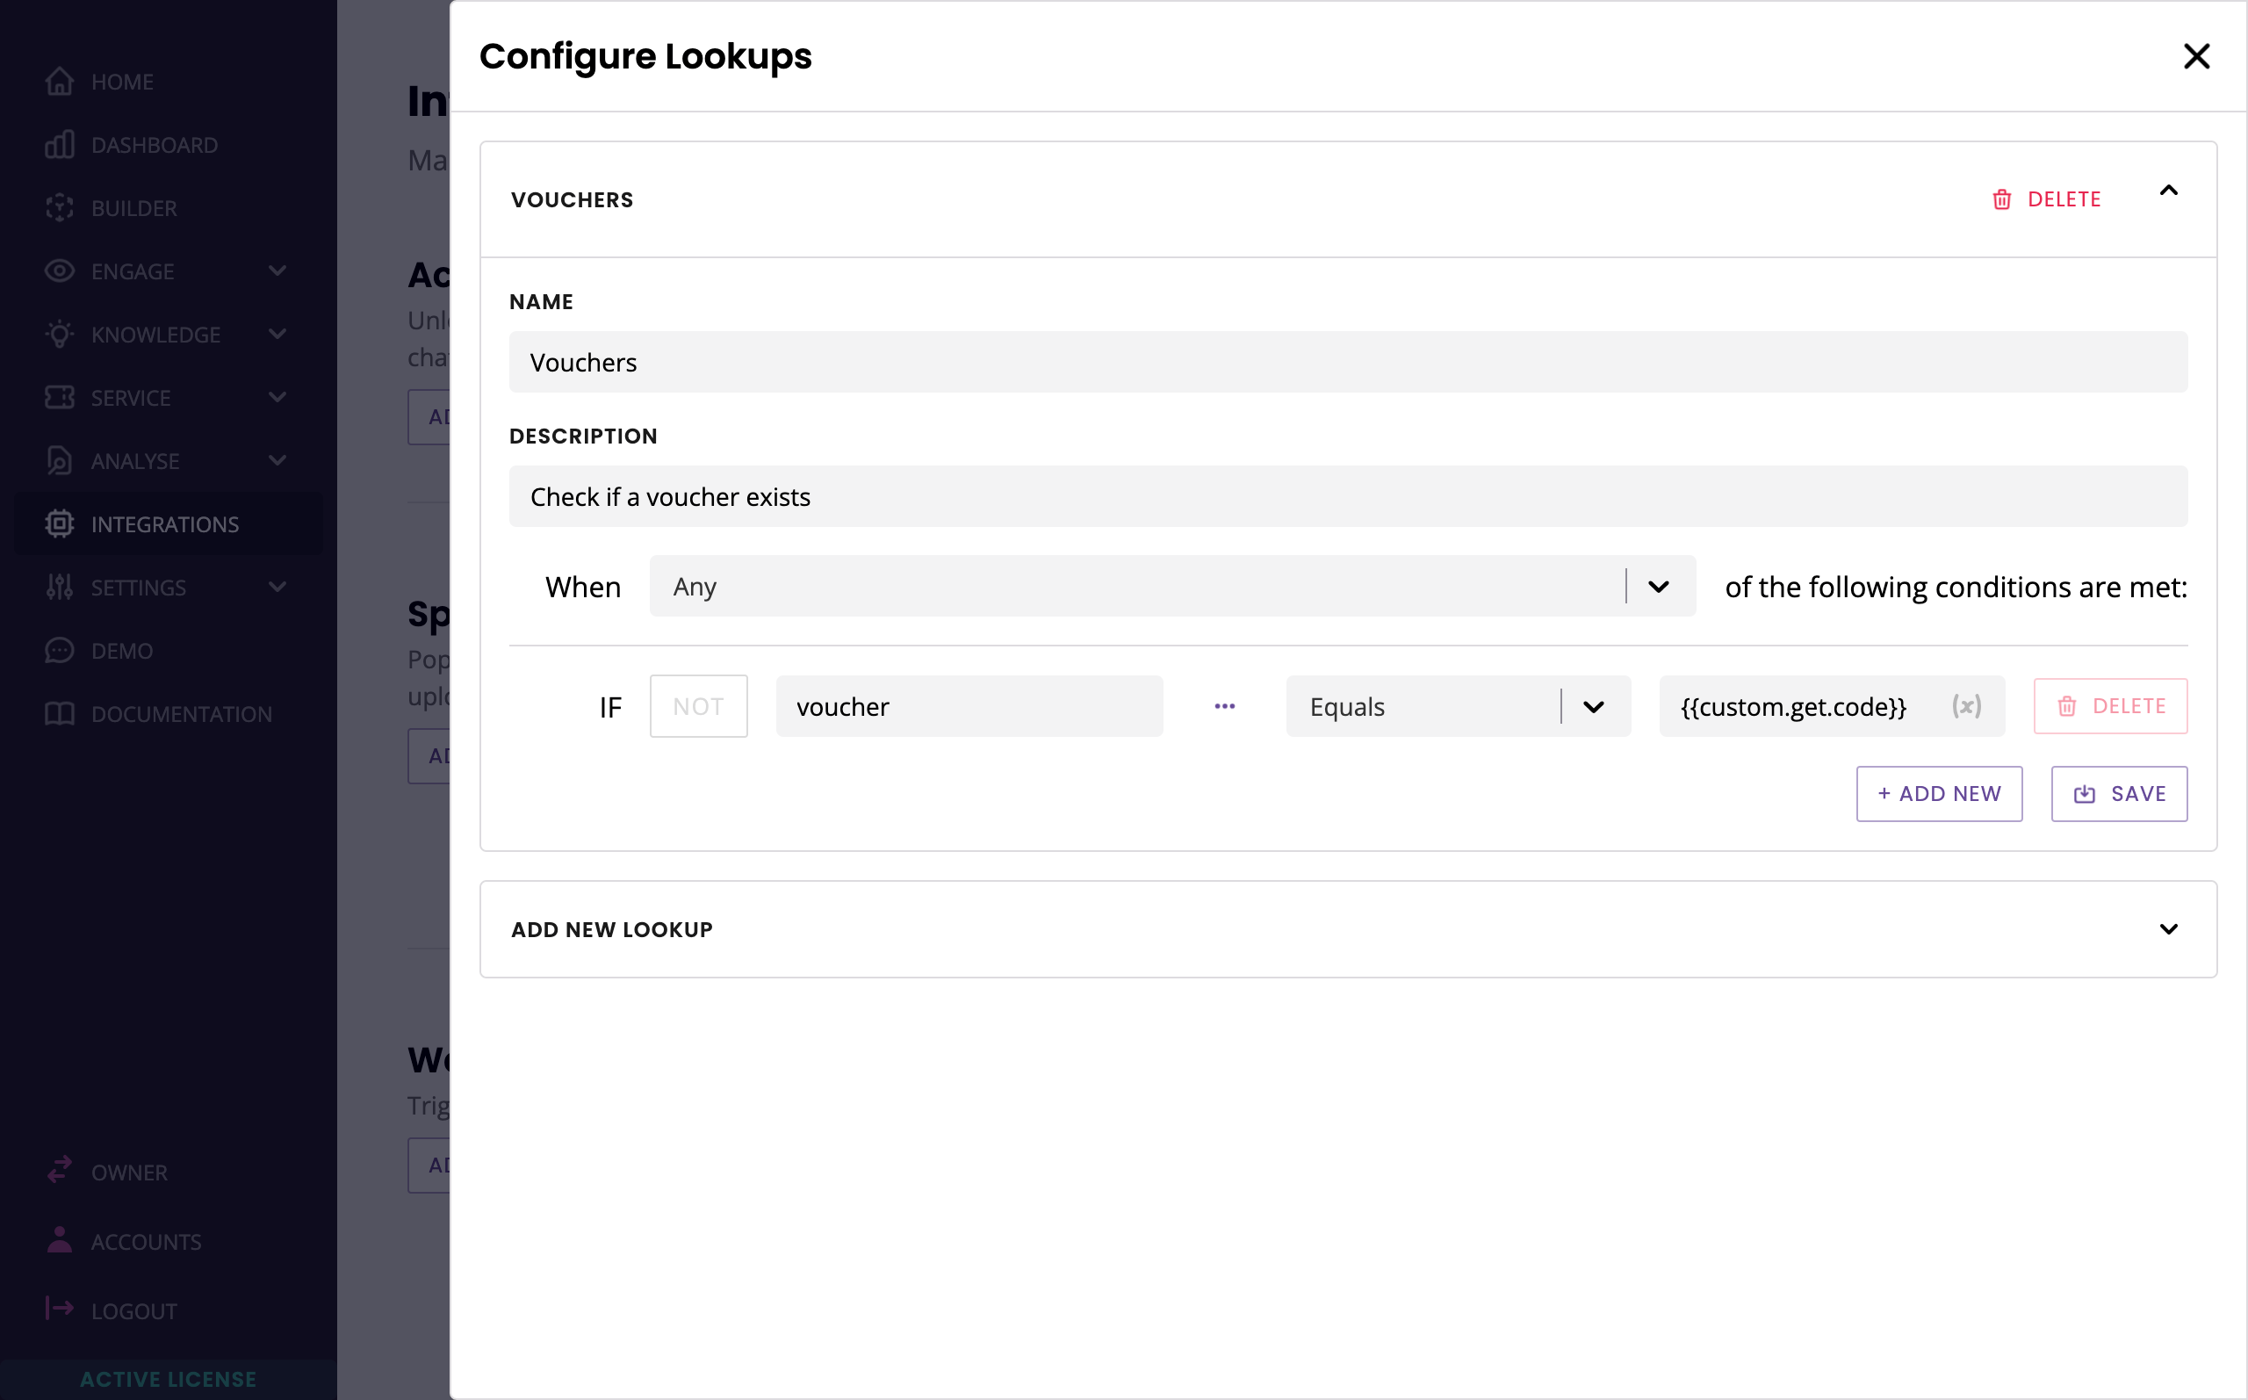Image resolution: width=2248 pixels, height=1400 pixels.
Task: Toggle the NOT condition button
Action: pos(698,706)
